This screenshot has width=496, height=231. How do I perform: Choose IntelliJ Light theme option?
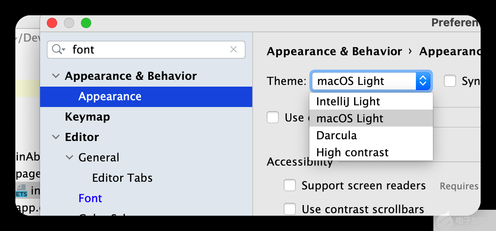[x=348, y=101]
